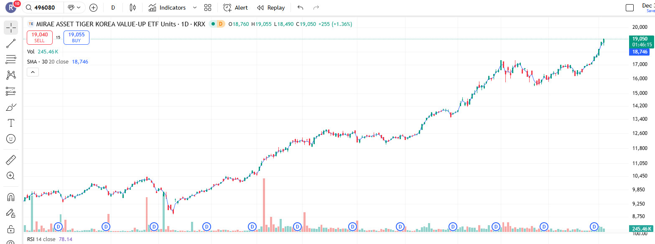
Task: Select the Vol 245.46K legend
Action: (43, 51)
